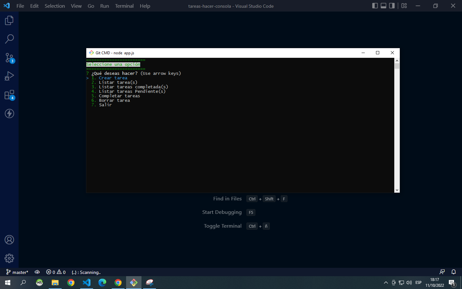This screenshot has height=289, width=462.
Task: Open the View menu
Action: pyautogui.click(x=76, y=6)
